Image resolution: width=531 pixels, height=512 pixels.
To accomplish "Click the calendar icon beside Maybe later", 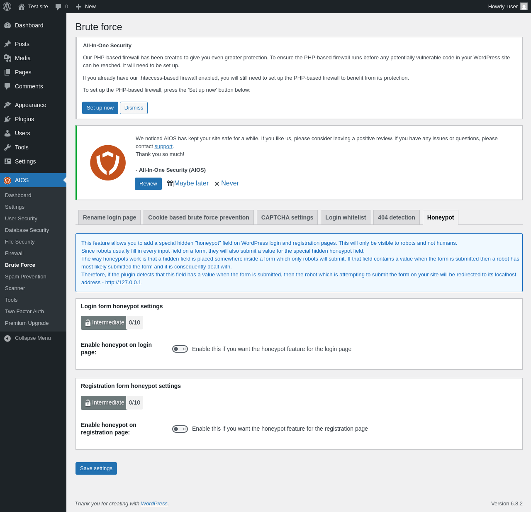I will pos(170,183).
